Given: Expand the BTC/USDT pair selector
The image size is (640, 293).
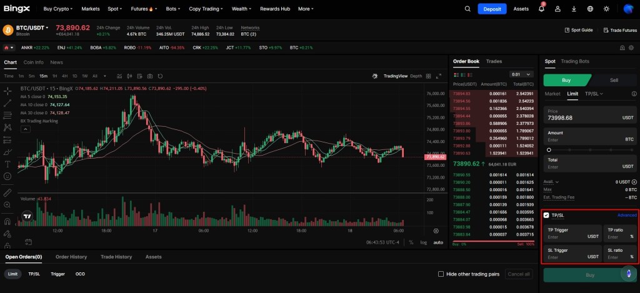Looking at the screenshot, I should [32, 27].
